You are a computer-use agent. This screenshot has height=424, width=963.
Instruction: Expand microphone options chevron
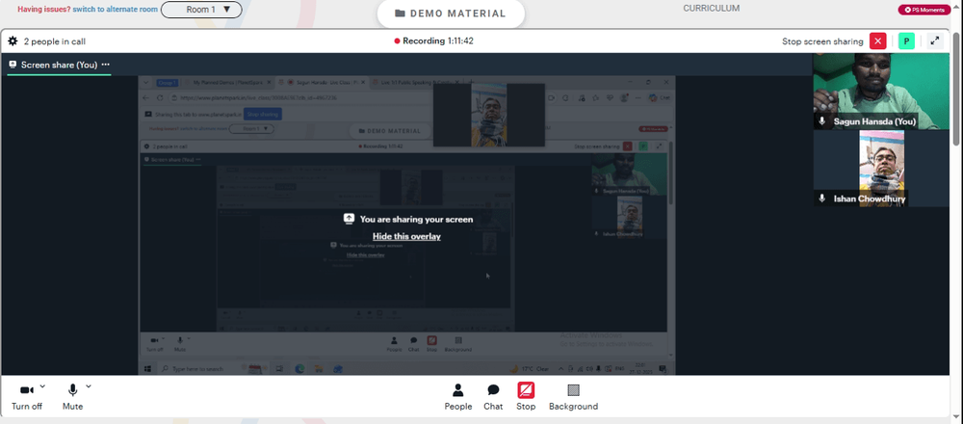(89, 385)
